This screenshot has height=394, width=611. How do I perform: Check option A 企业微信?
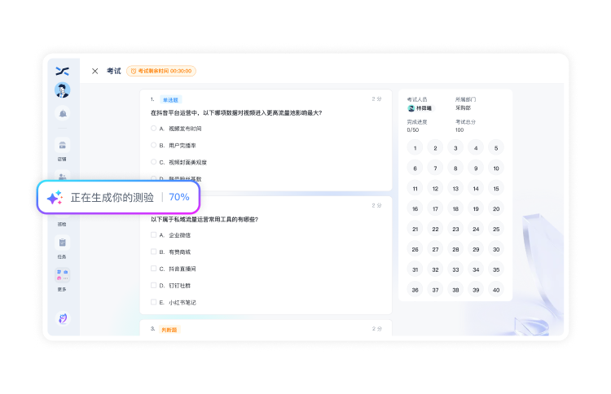pos(153,235)
